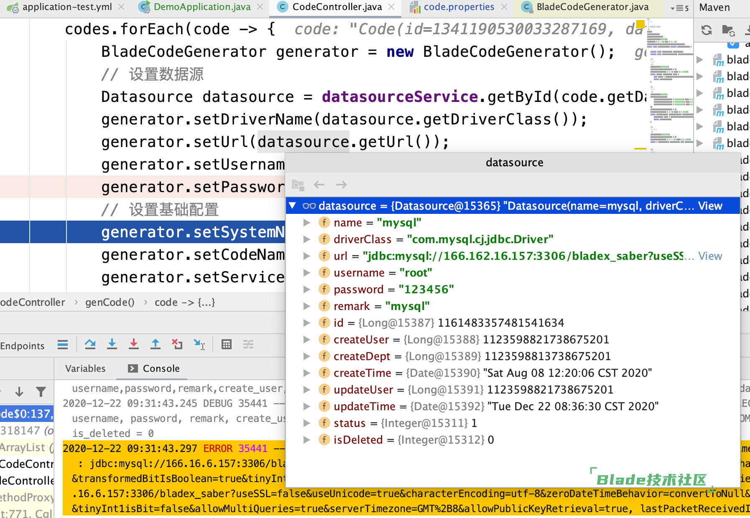The width and height of the screenshot is (750, 518).
Task: Click the frames filter funnel icon
Action: (x=41, y=392)
